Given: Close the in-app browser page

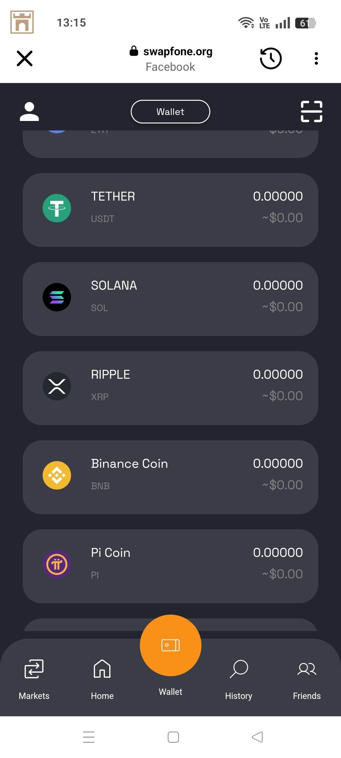Looking at the screenshot, I should tap(25, 58).
